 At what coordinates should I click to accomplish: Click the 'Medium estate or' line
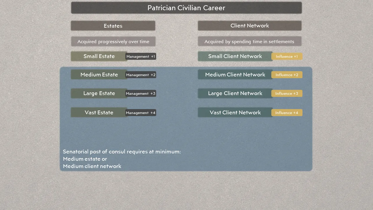tap(85, 159)
